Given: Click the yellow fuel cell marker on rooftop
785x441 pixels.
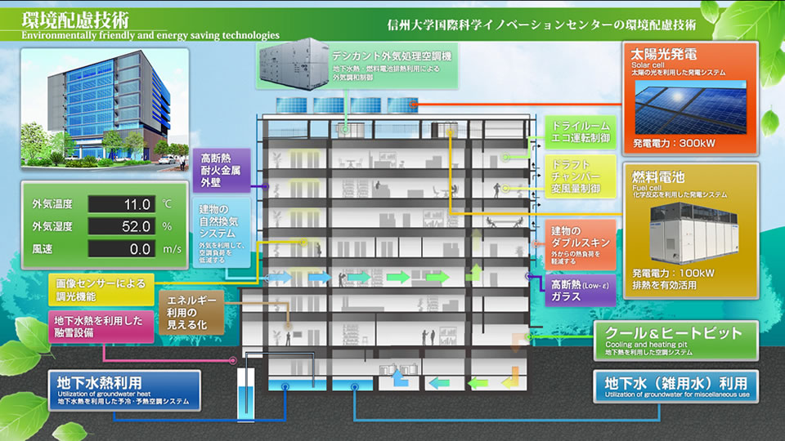Looking at the screenshot, I should click(451, 132).
